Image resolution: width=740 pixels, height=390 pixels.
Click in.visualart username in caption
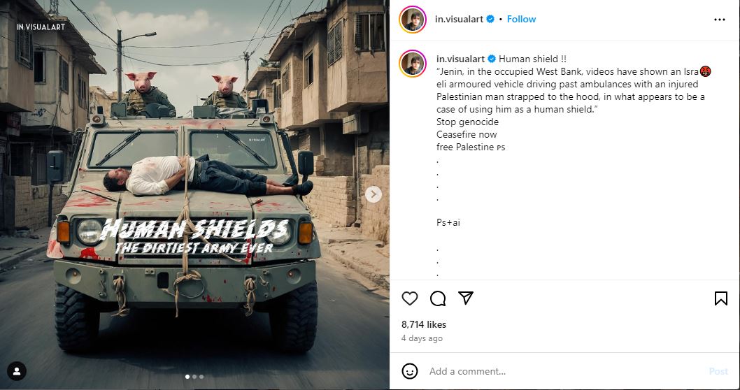coord(460,59)
